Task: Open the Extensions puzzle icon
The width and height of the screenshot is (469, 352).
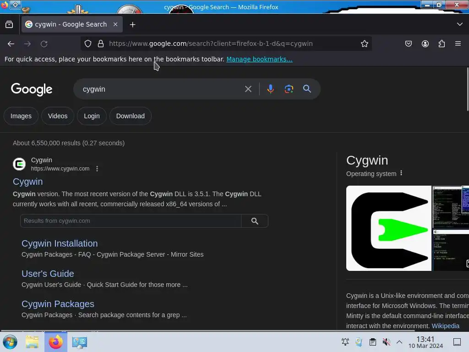Action: 442,44
